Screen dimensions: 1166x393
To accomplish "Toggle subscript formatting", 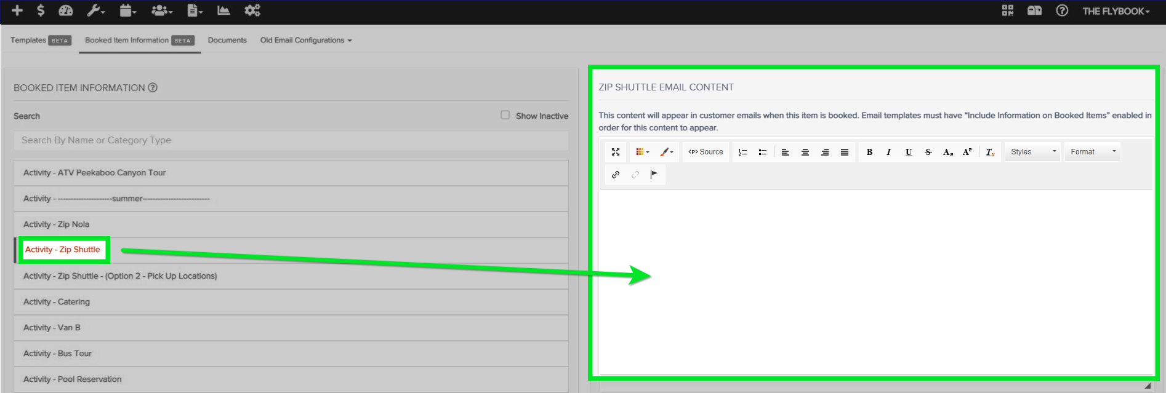I will tap(948, 152).
